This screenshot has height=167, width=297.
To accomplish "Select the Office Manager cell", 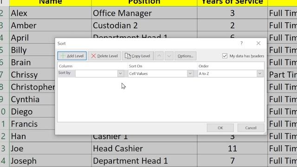I will tap(144, 13).
